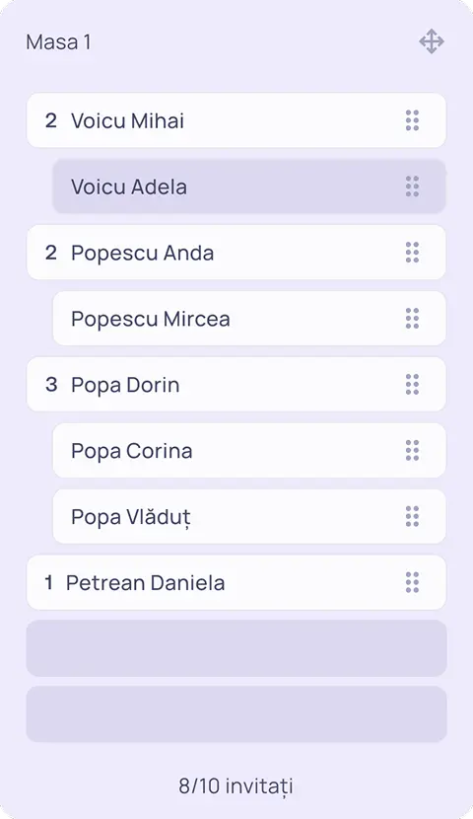Select the Popa Dorin group entry
Screen dimensions: 473x819
point(236,385)
